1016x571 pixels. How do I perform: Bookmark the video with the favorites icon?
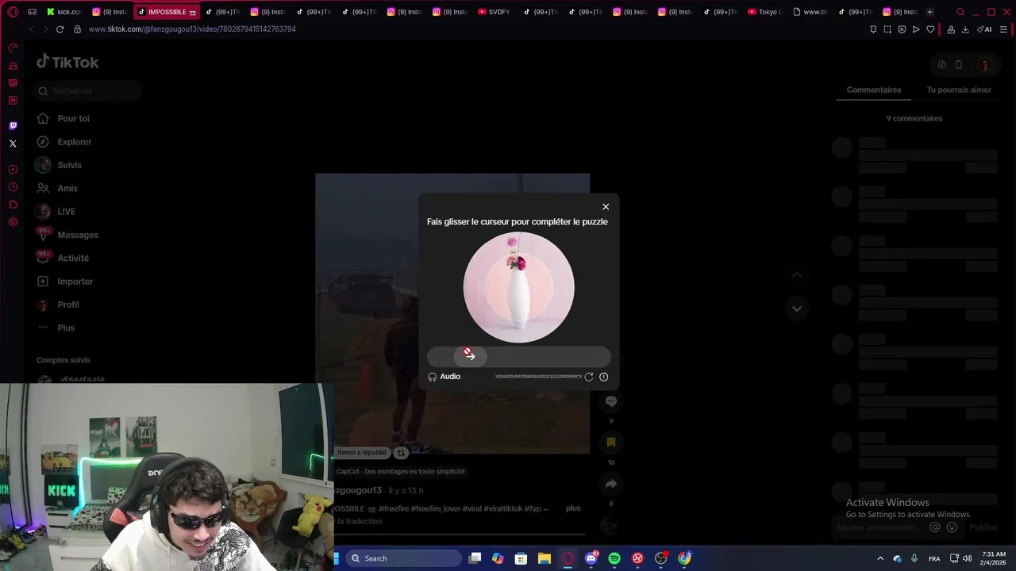coord(611,443)
